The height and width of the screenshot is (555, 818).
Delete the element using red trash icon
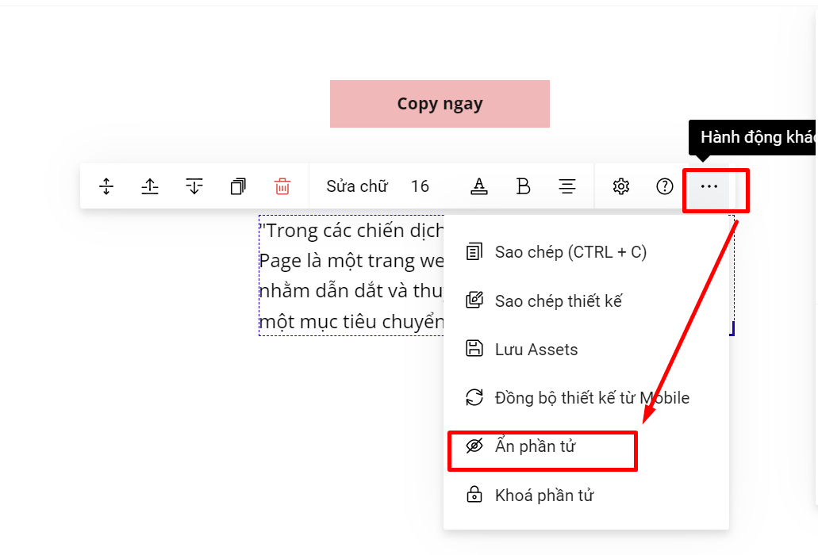point(282,186)
